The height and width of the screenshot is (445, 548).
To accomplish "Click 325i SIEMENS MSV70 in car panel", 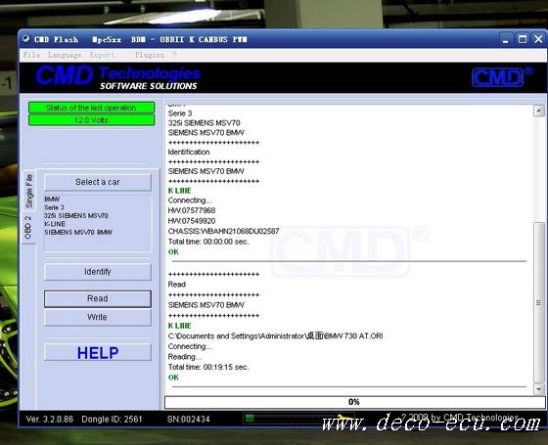I will point(76,215).
